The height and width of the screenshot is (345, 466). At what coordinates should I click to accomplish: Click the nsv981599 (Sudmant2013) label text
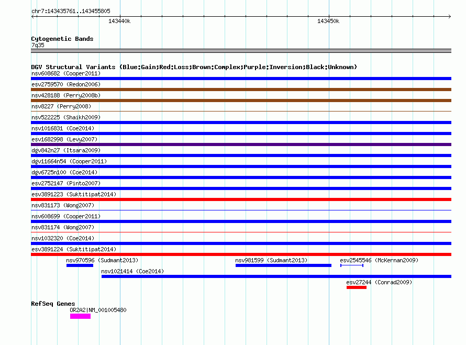point(271,260)
